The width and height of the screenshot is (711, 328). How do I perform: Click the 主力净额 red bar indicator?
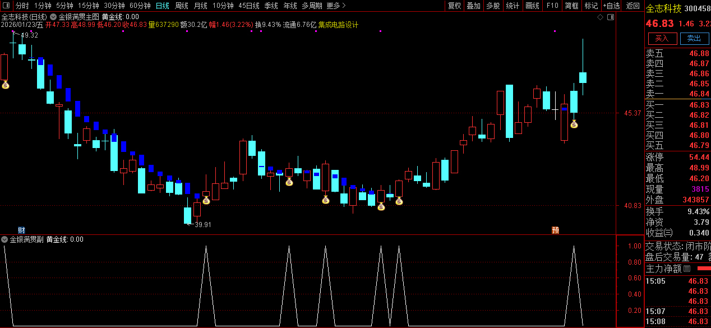pos(703,269)
